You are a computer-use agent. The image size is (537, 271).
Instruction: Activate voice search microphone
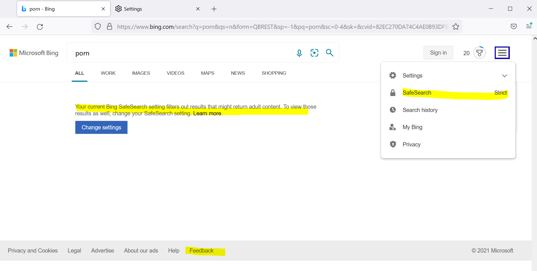(299, 53)
